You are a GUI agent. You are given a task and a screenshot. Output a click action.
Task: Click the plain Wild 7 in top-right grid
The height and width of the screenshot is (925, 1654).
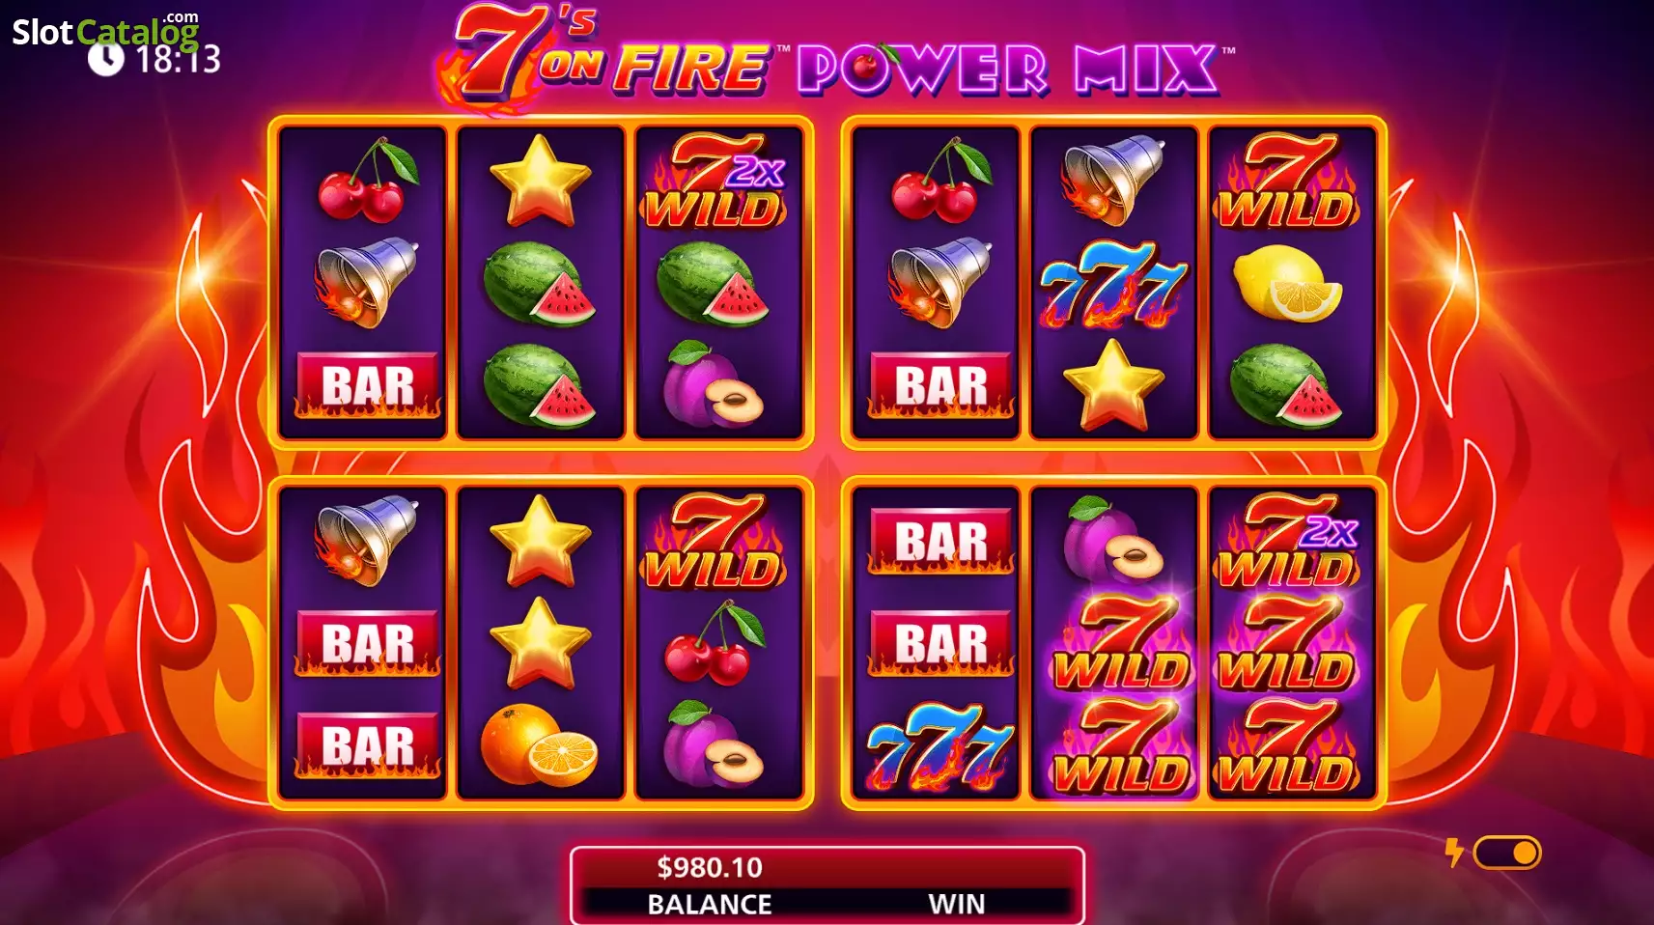(x=1288, y=181)
